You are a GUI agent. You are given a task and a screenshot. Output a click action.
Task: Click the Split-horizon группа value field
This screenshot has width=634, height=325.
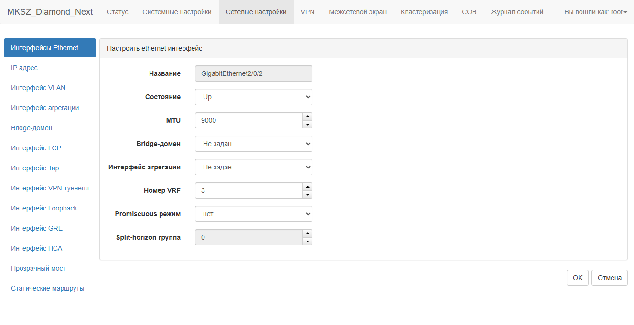pyautogui.click(x=249, y=237)
